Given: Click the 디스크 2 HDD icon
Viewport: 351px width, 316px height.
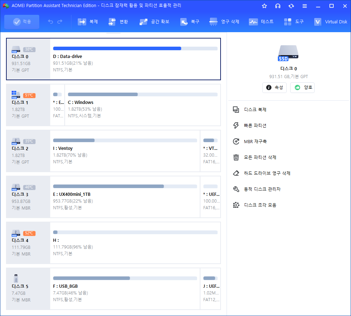Looking at the screenshot, I should coord(16,141).
